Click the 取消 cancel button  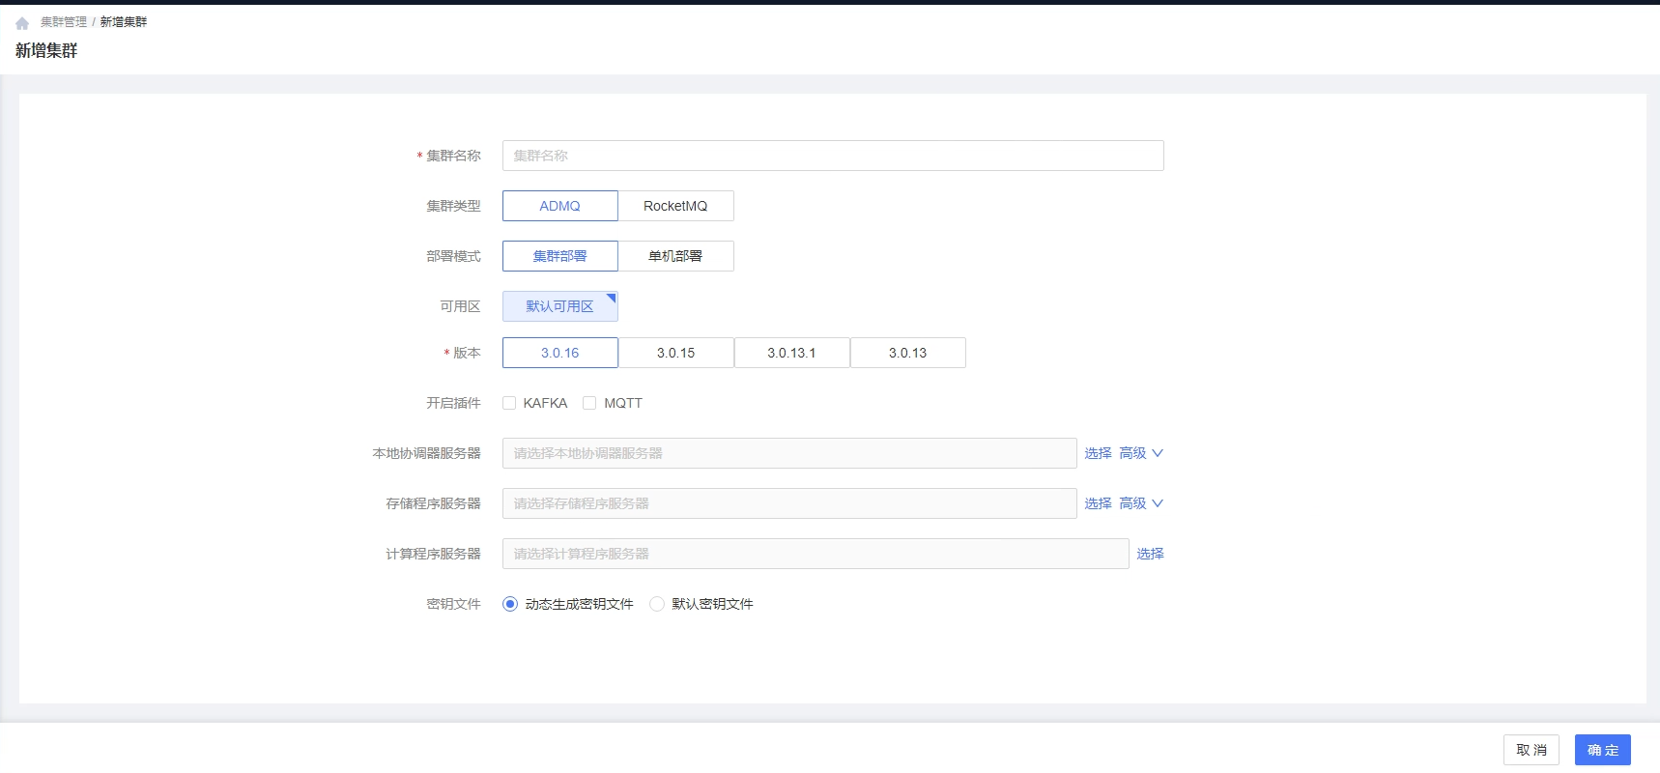[1531, 750]
